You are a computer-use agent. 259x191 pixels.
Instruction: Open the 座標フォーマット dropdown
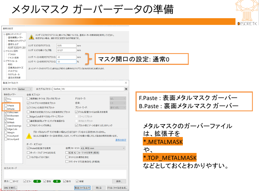102,148
